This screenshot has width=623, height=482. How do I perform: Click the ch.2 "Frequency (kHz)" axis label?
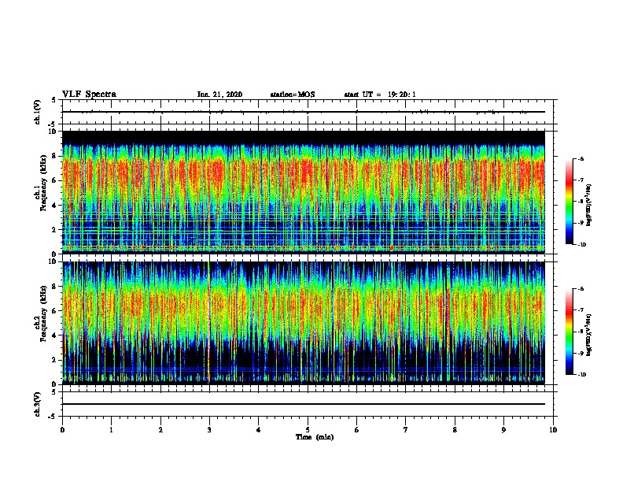coord(43,313)
